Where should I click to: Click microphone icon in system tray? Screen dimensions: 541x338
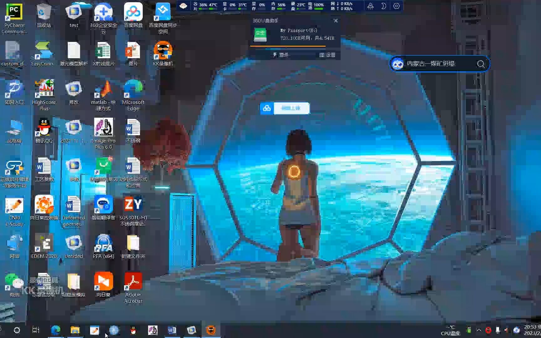click(x=497, y=330)
